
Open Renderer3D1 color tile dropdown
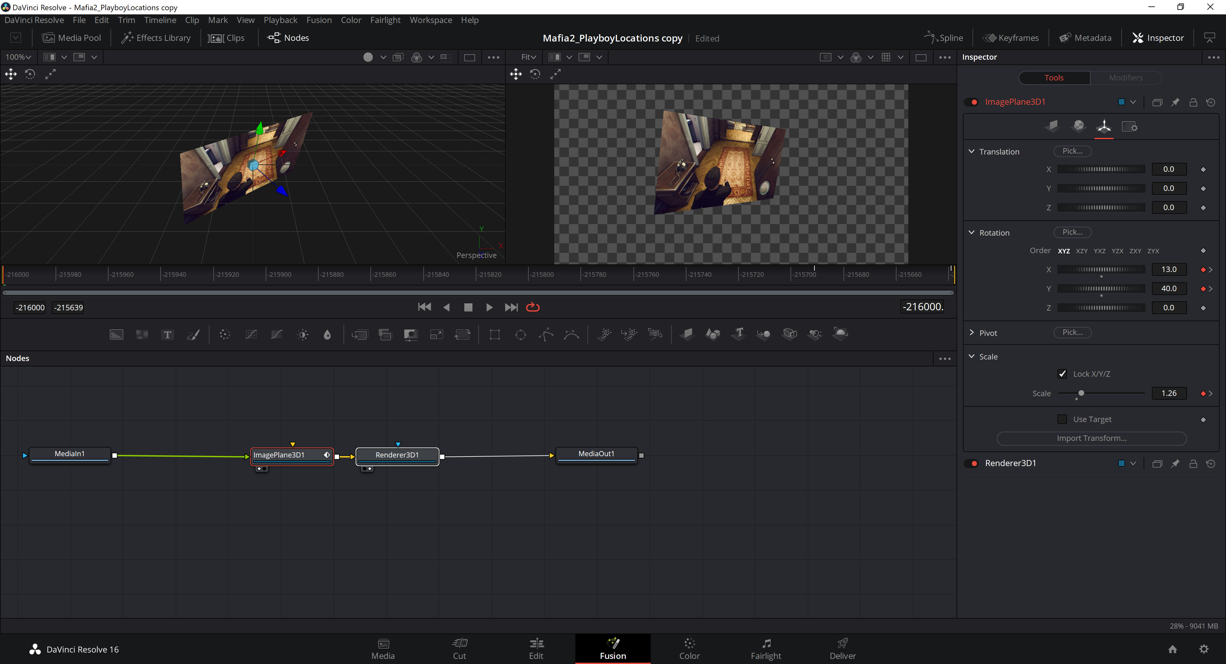click(x=1133, y=463)
